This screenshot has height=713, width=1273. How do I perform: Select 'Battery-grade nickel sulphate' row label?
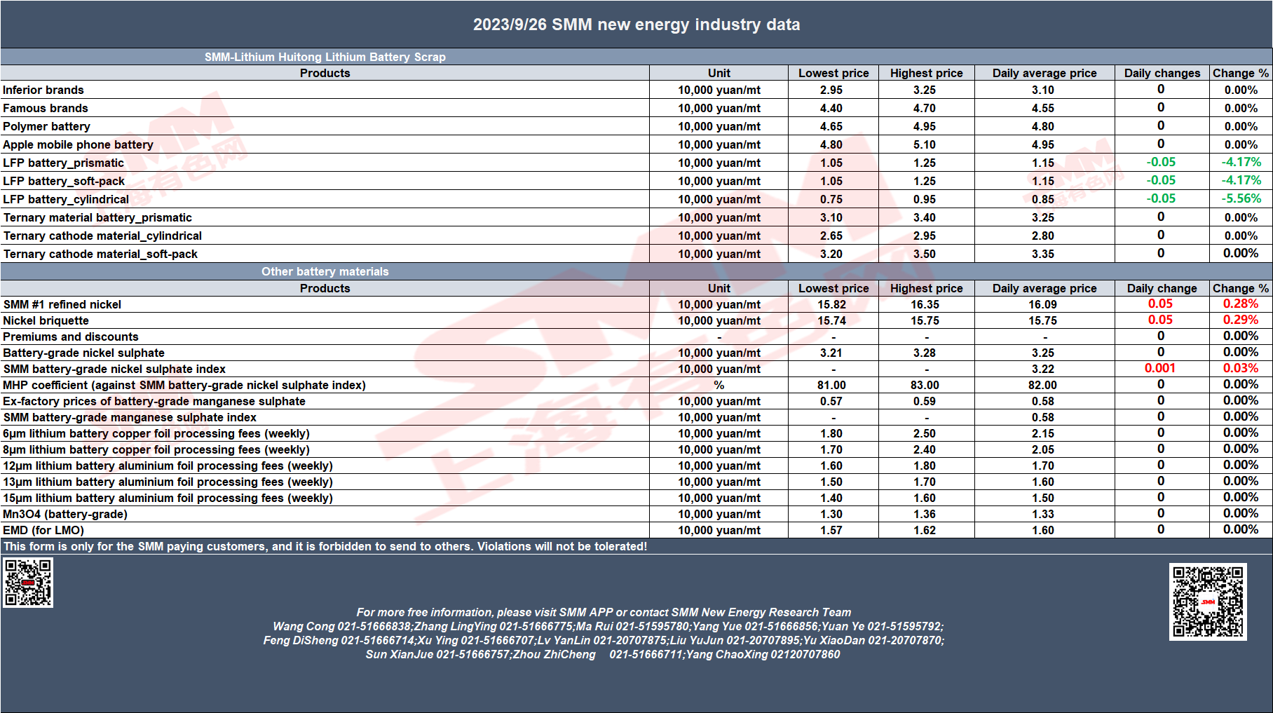tap(83, 353)
